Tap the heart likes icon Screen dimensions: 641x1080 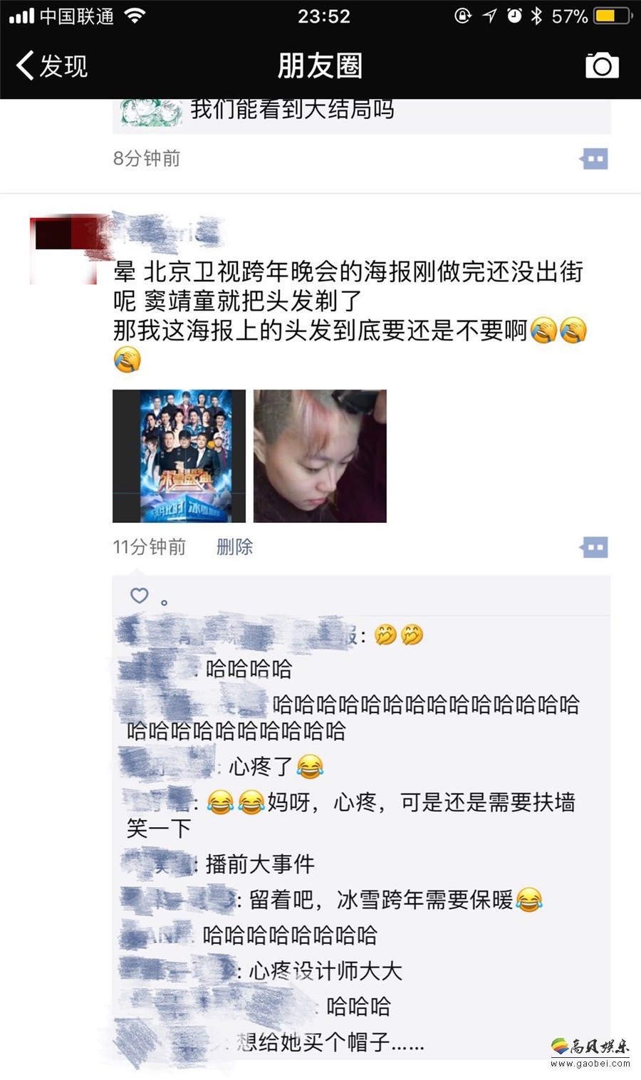(140, 595)
